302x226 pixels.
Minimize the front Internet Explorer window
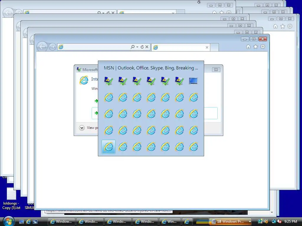point(245,39)
